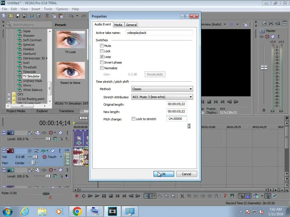Screen dimensions: 290x217
Task: Open the overlays dropdown arrow in preview toolbar
Action: pyautogui.click(x=237, y=24)
